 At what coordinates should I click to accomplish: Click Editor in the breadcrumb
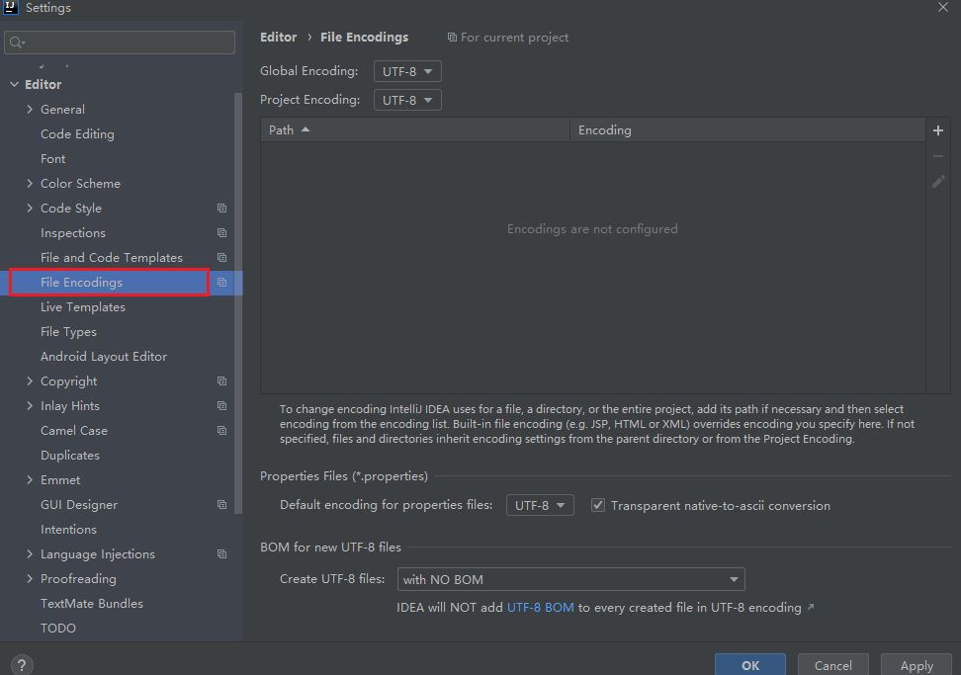278,38
